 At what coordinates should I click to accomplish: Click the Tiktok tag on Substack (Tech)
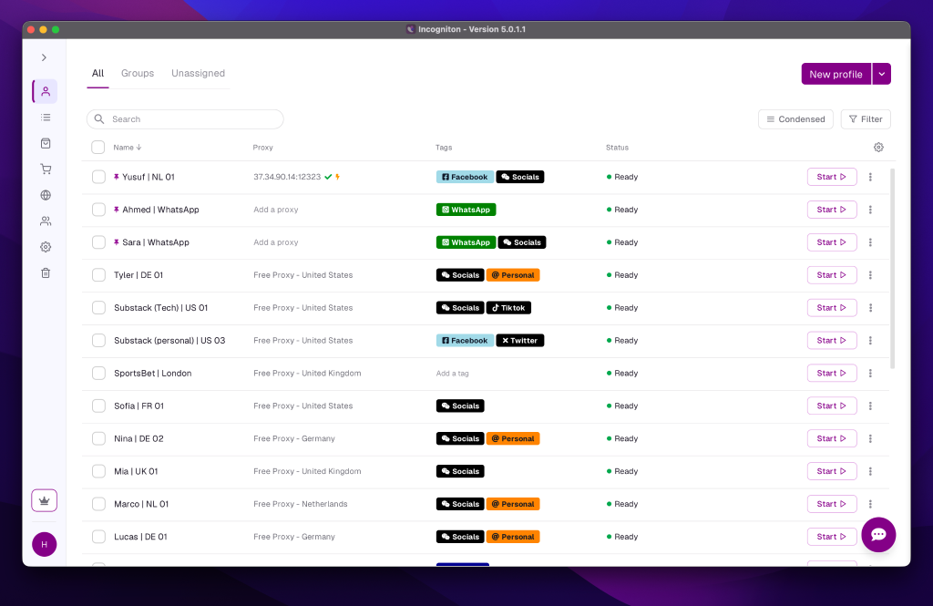[x=508, y=308]
